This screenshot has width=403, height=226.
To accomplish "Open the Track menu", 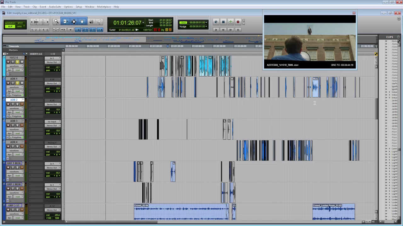I will 26,7.
